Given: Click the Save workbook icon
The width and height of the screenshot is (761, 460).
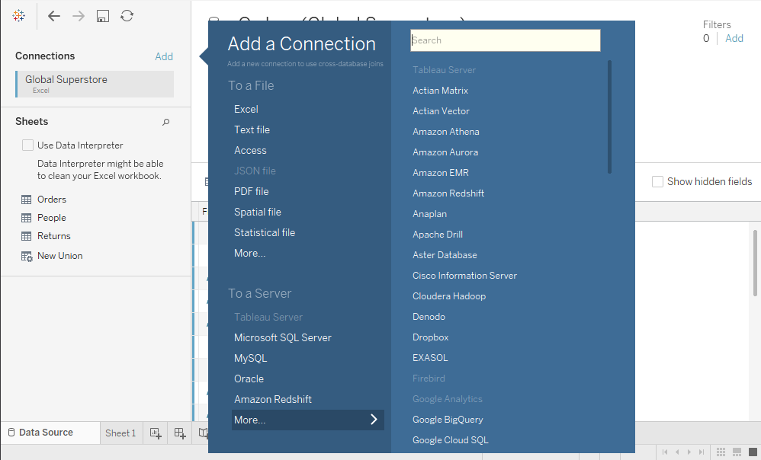Looking at the screenshot, I should click(102, 15).
